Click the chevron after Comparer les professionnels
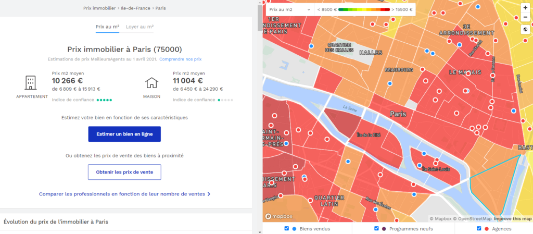 209,194
